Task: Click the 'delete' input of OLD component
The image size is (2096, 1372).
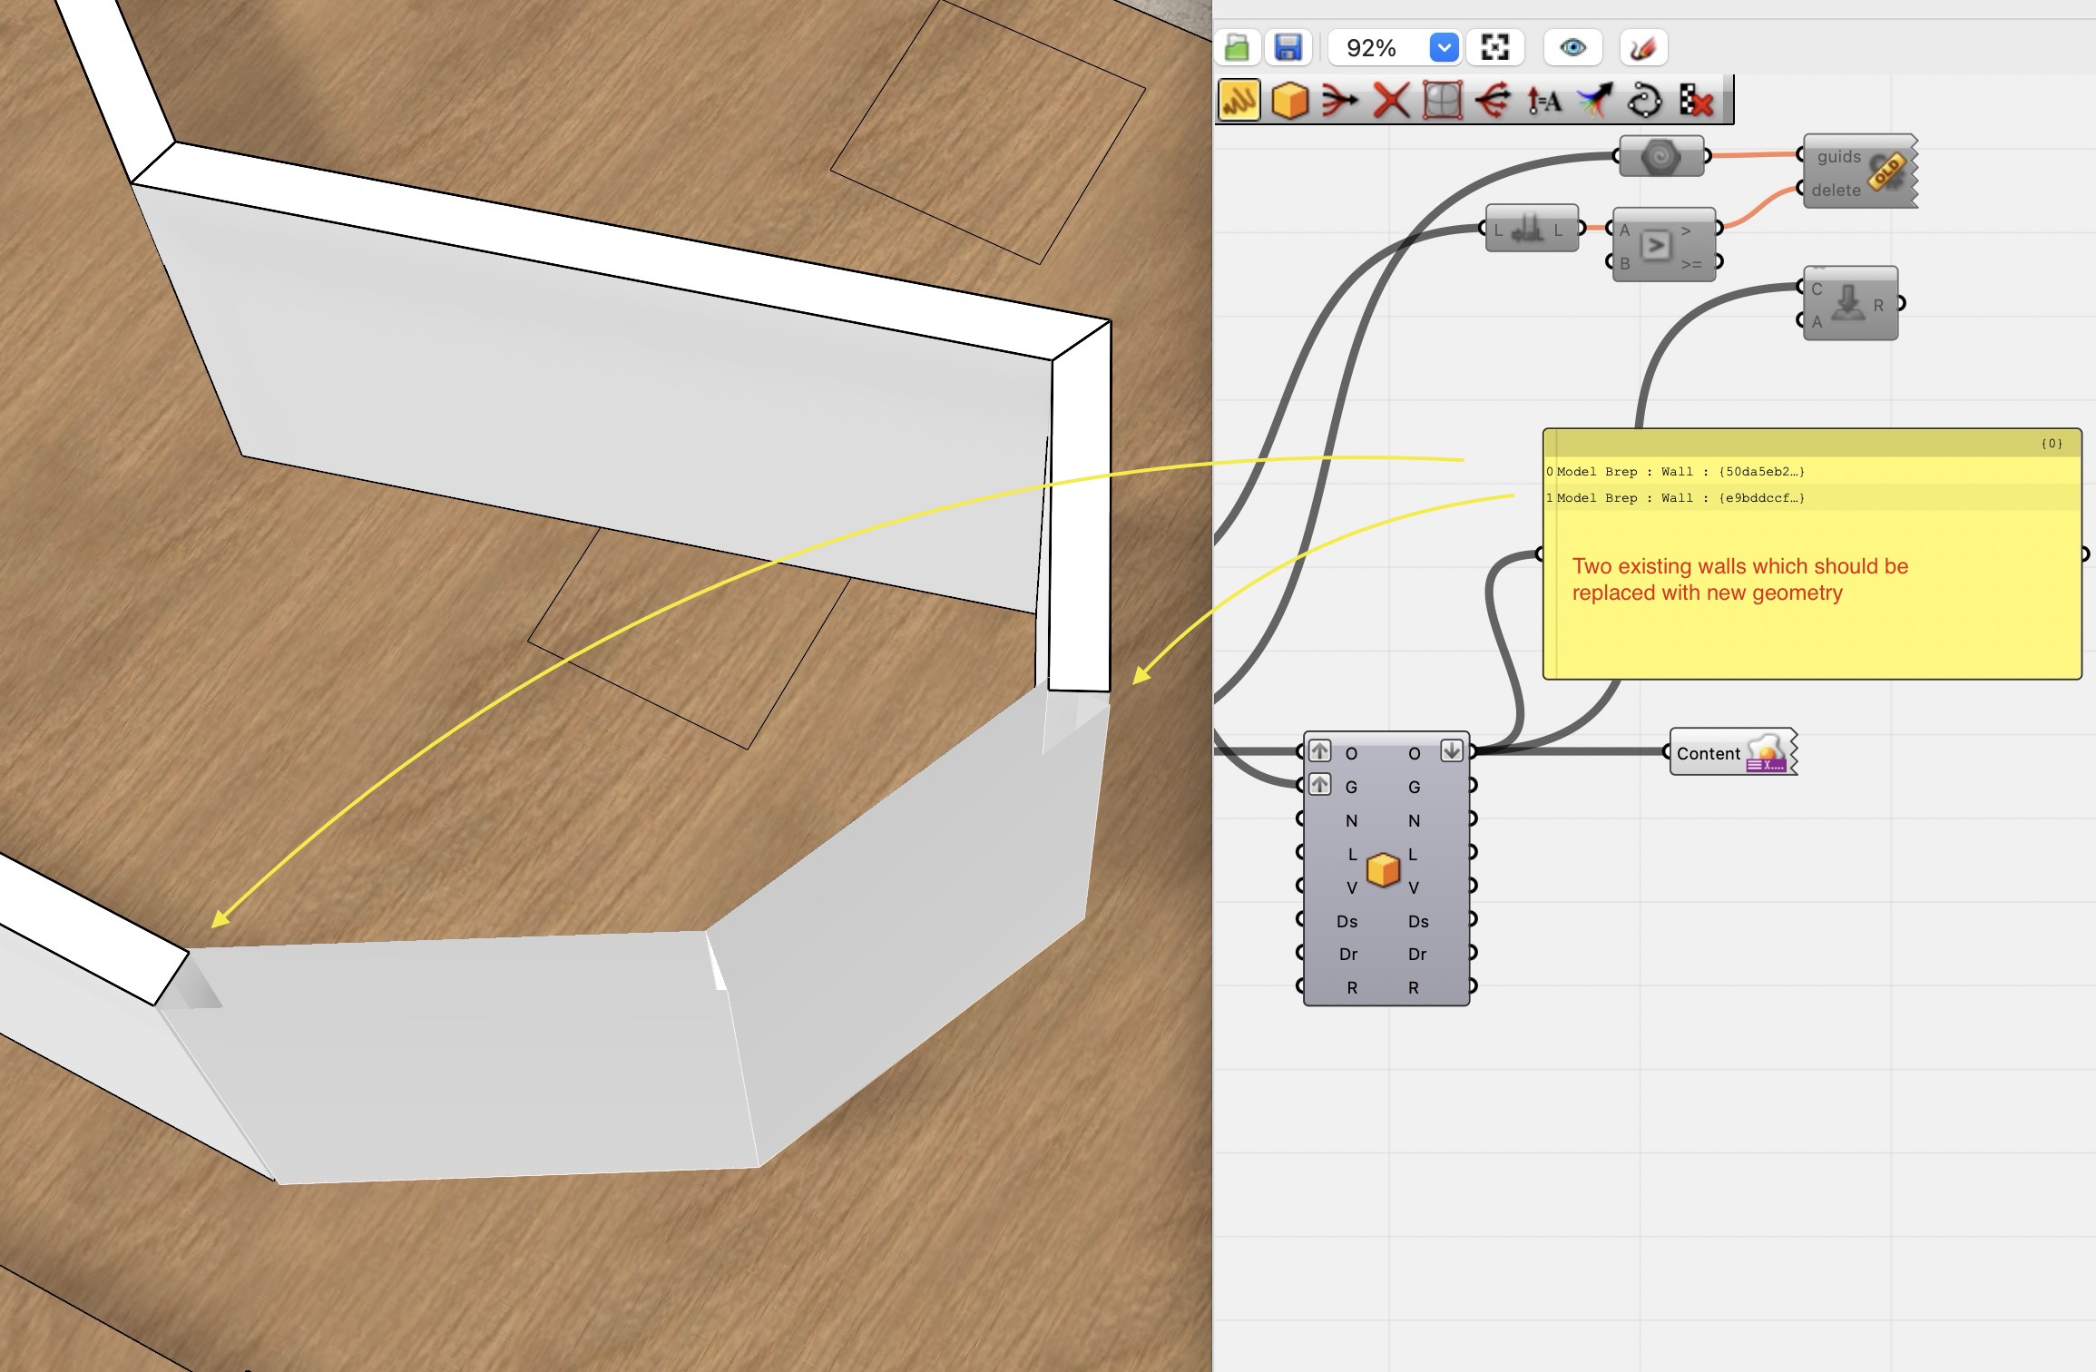Action: coord(1836,190)
